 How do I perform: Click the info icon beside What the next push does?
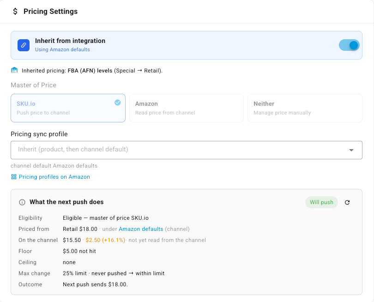tap(22, 202)
